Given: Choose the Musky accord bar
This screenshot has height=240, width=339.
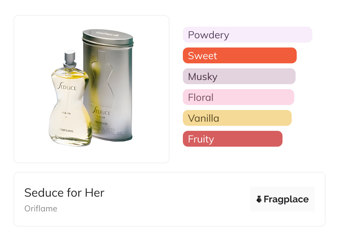Looking at the screenshot, I should [x=239, y=76].
